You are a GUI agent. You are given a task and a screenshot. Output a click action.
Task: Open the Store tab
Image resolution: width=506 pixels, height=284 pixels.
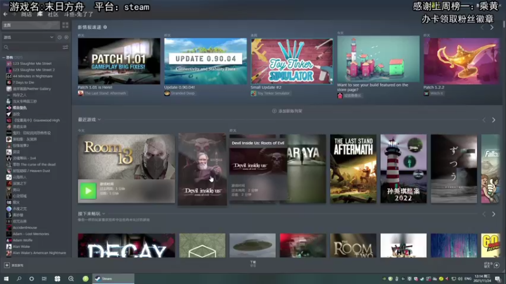pyautogui.click(x=27, y=15)
